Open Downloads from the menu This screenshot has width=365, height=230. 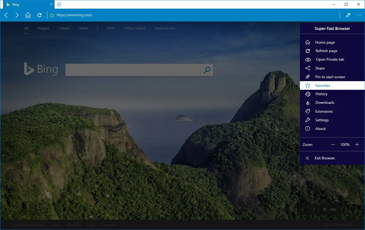point(332,102)
